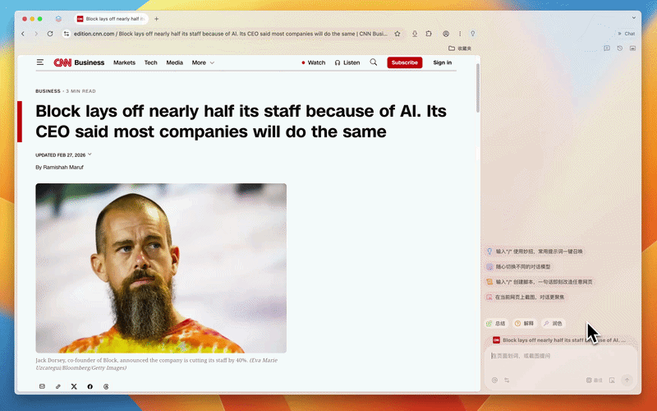Open the Markets section
Screen dimensions: 657x411
pos(124,62)
